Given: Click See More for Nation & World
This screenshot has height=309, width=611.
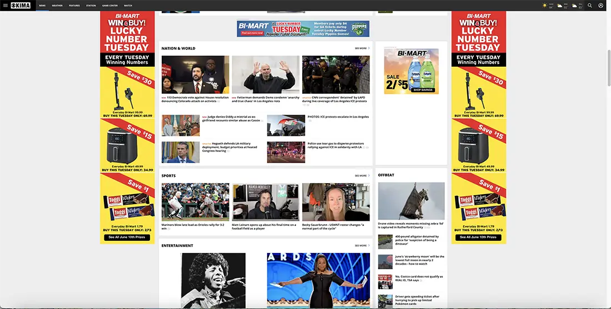Looking at the screenshot, I should click(x=362, y=48).
